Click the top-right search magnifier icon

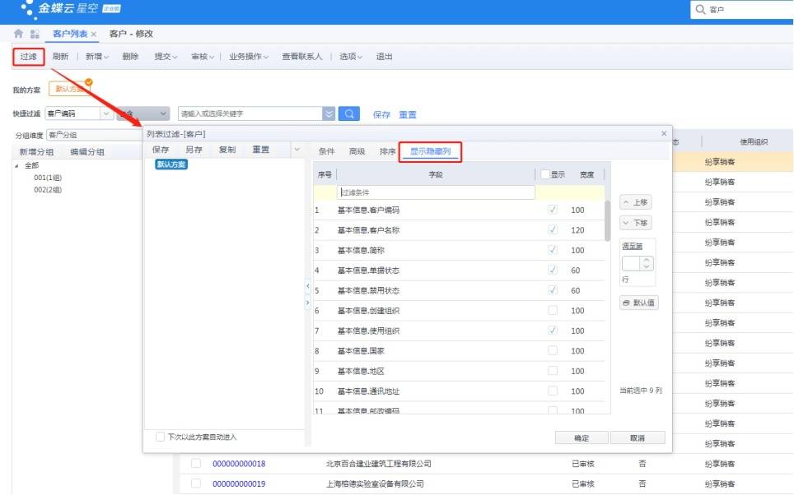tap(700, 9)
